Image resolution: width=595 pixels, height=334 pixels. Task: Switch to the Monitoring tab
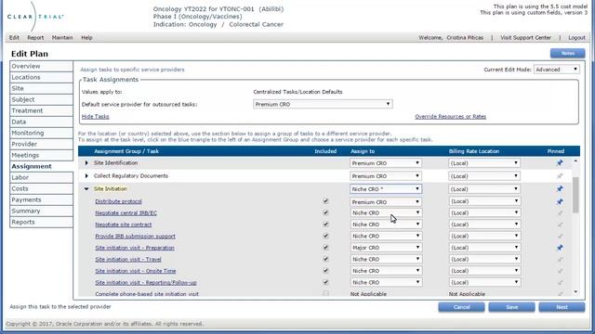[41, 133]
